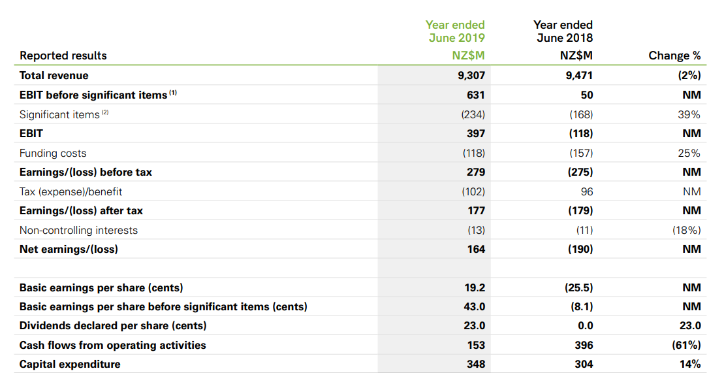Viewport: 724px width, 373px height.
Task: Select the 43.0 earnings before significant items
Action: pos(475,306)
